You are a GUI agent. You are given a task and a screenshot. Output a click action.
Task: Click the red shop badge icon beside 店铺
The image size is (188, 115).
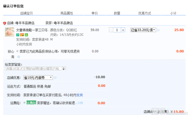5,23
